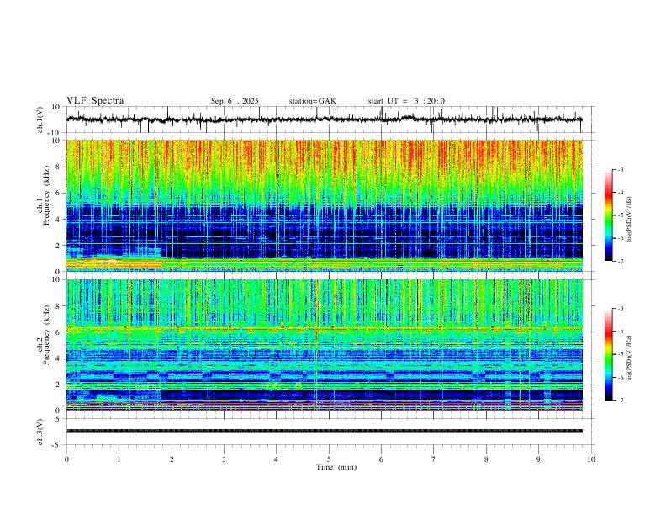
Task: Click tick label '7' on the Time (min) axis
Action: click(434, 459)
